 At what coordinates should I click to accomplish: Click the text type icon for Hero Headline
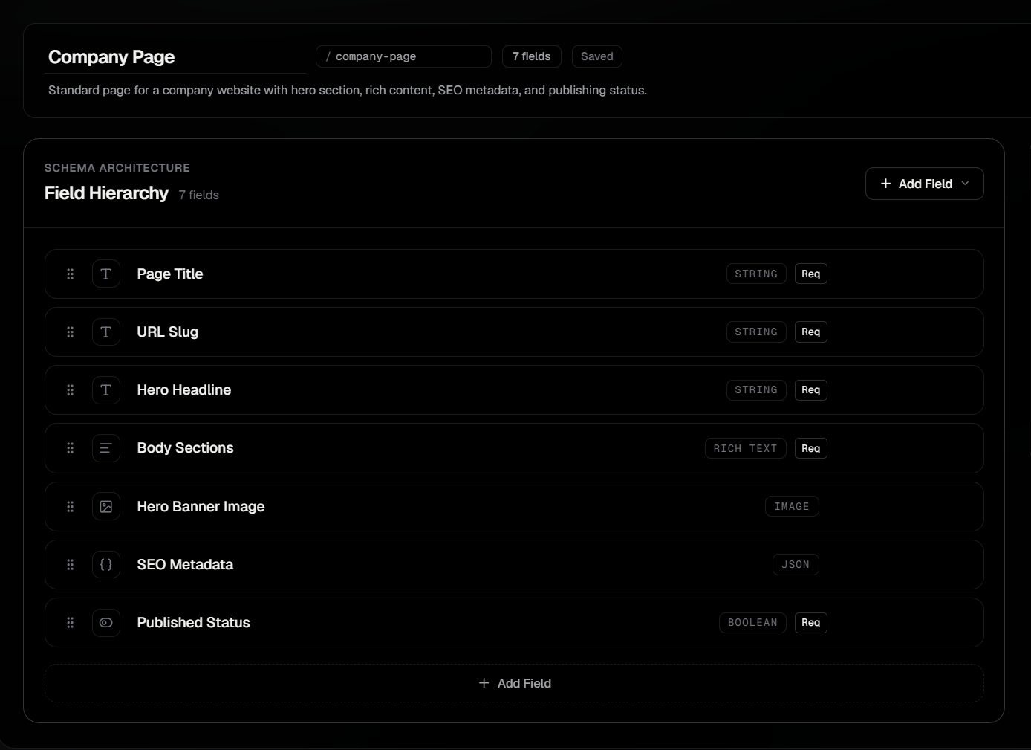point(106,390)
